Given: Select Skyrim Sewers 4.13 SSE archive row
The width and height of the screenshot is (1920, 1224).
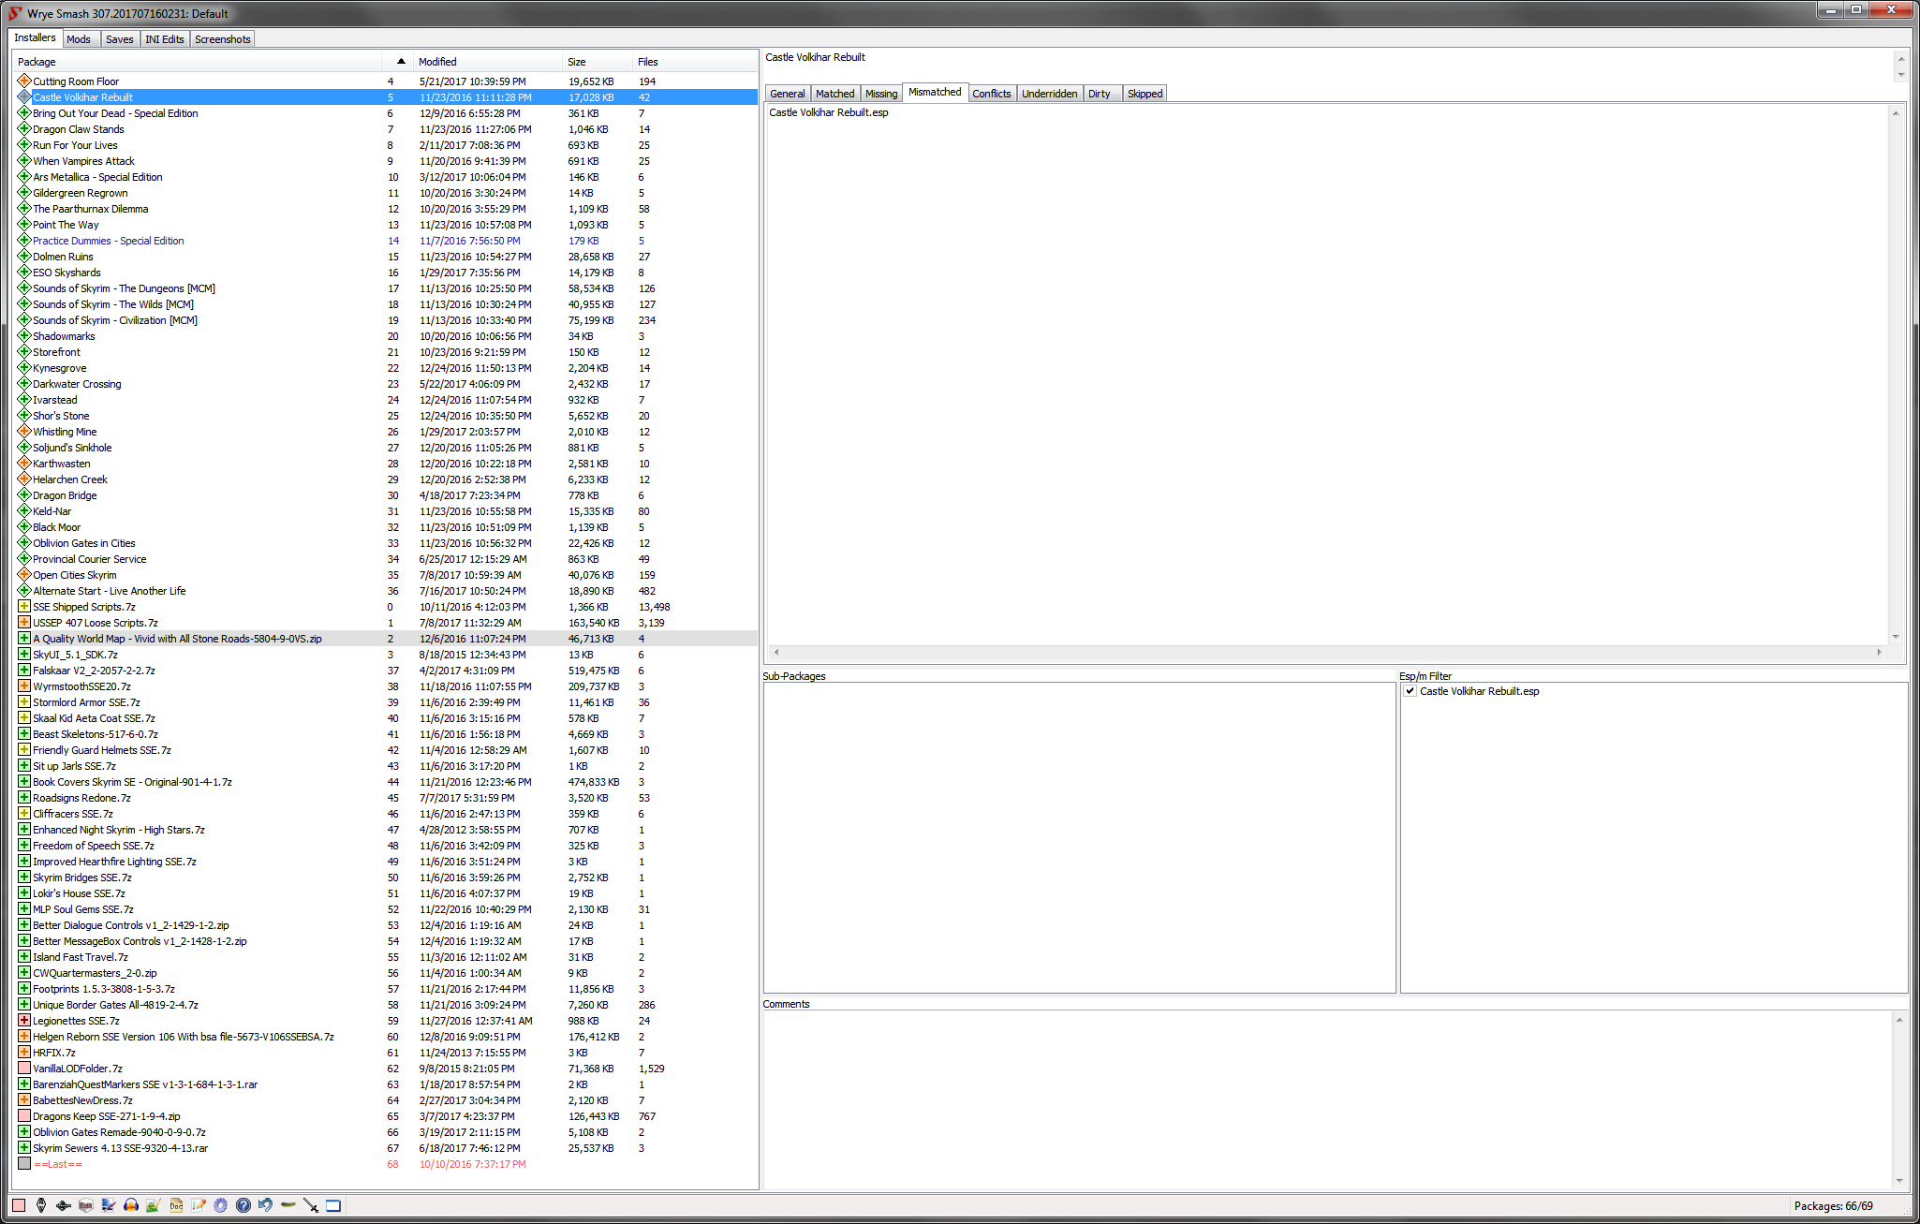Looking at the screenshot, I should pos(386,1148).
